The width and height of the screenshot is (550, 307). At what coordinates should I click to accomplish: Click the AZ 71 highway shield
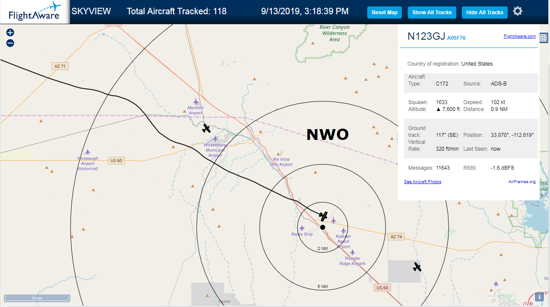60,66
